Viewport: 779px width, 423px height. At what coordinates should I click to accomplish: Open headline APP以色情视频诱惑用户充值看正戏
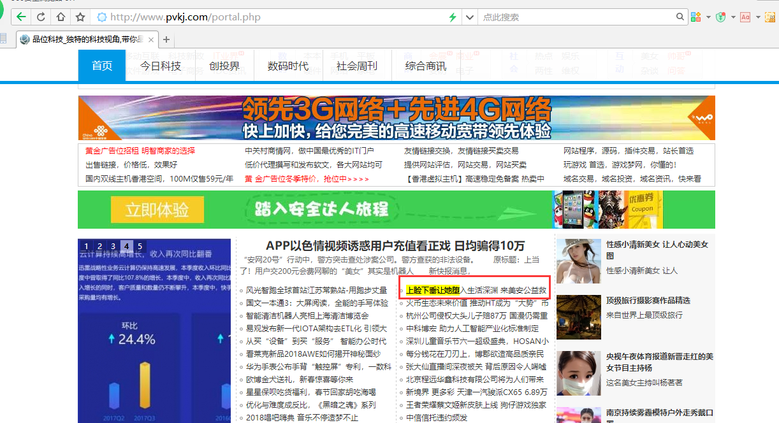click(x=395, y=246)
